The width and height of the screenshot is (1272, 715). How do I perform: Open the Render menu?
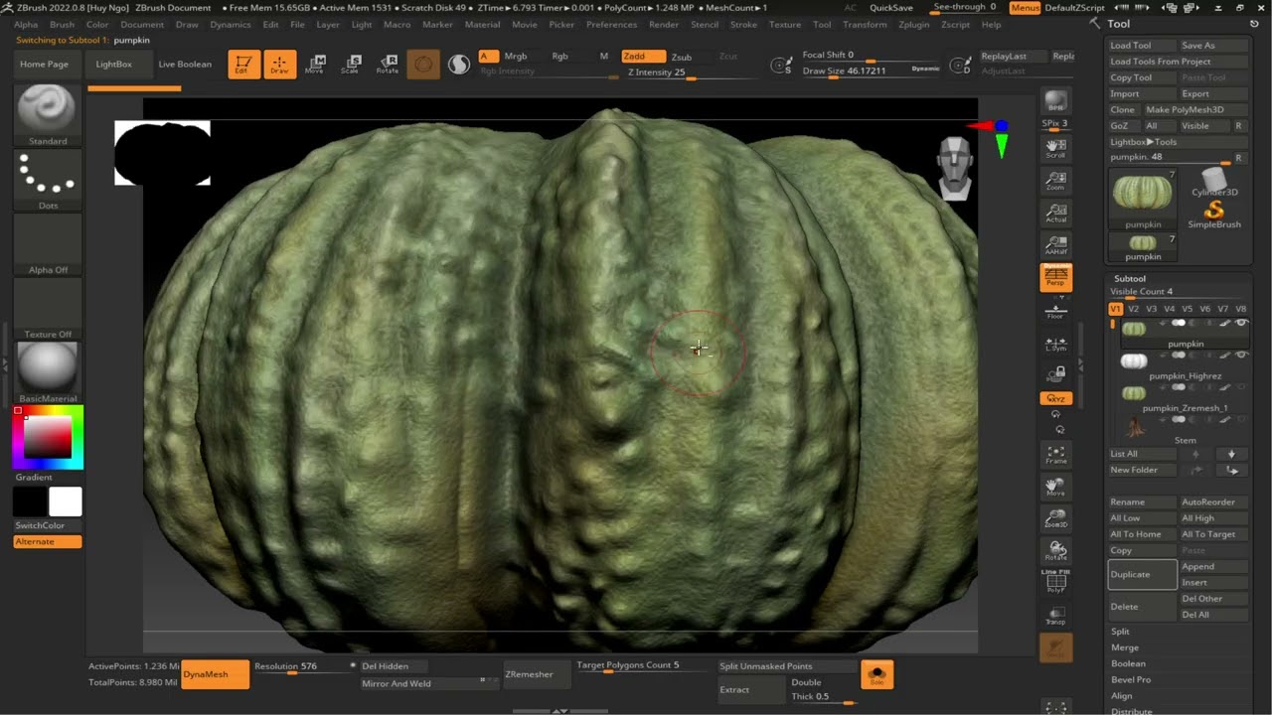coord(664,25)
